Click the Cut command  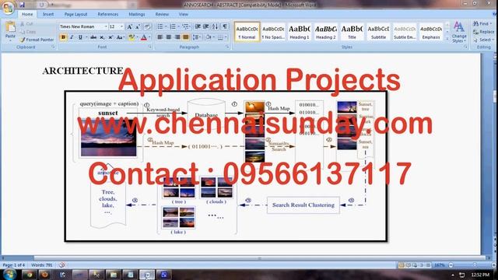[x=26, y=24]
